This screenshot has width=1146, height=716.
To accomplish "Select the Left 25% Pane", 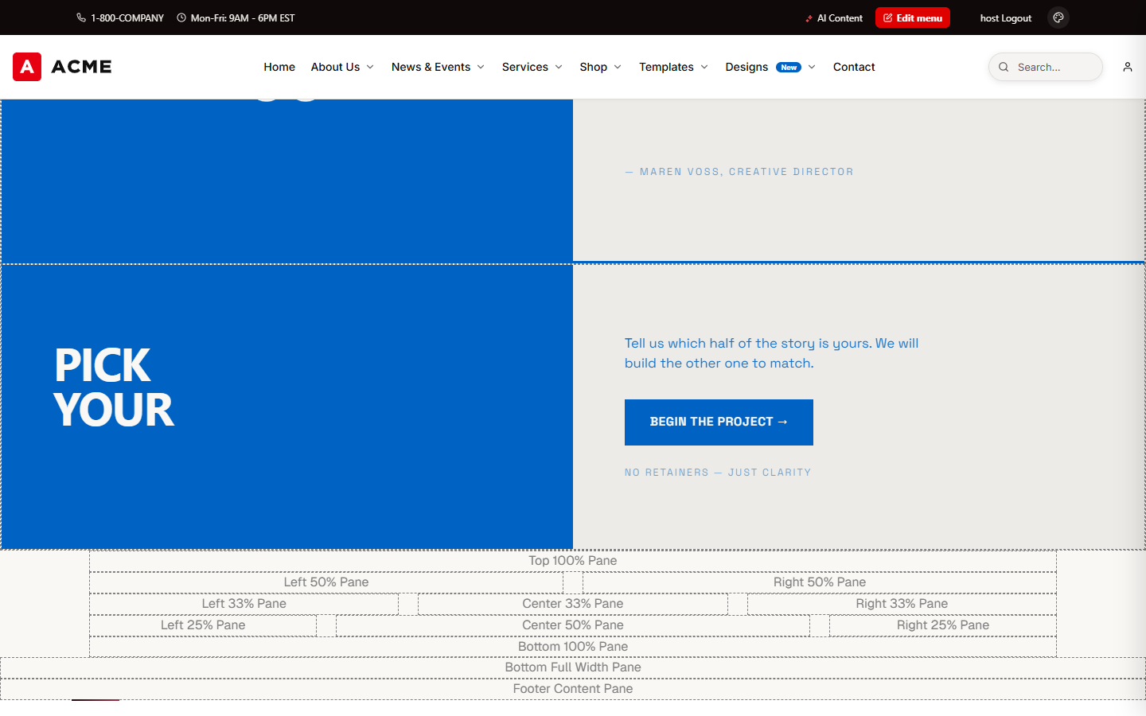I will (203, 625).
